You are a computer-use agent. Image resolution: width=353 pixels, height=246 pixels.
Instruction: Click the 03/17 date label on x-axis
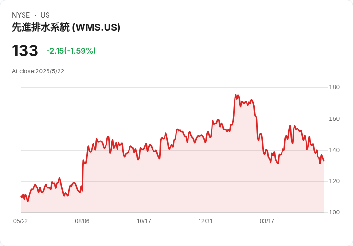(267, 221)
